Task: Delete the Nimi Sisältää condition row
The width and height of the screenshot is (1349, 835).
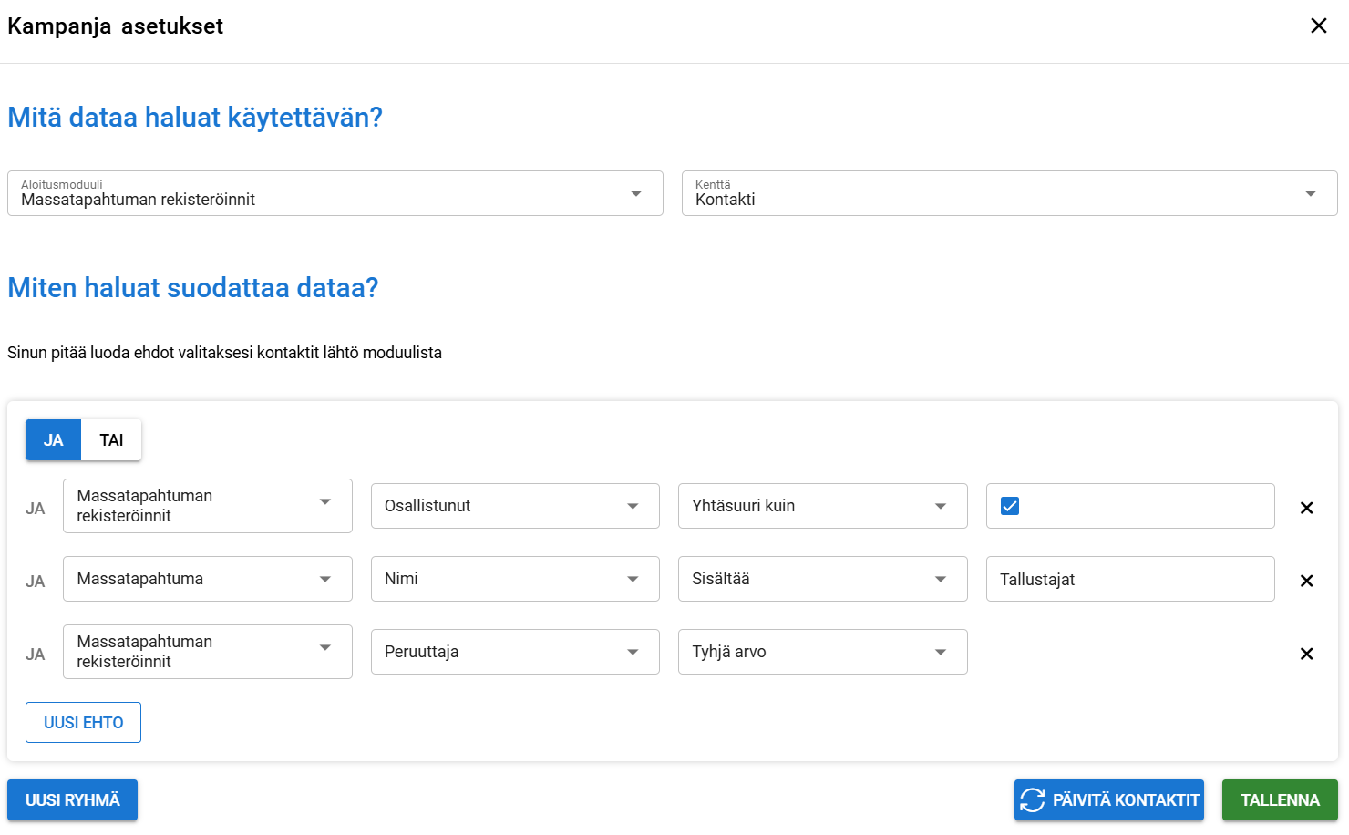Action: pos(1306,581)
